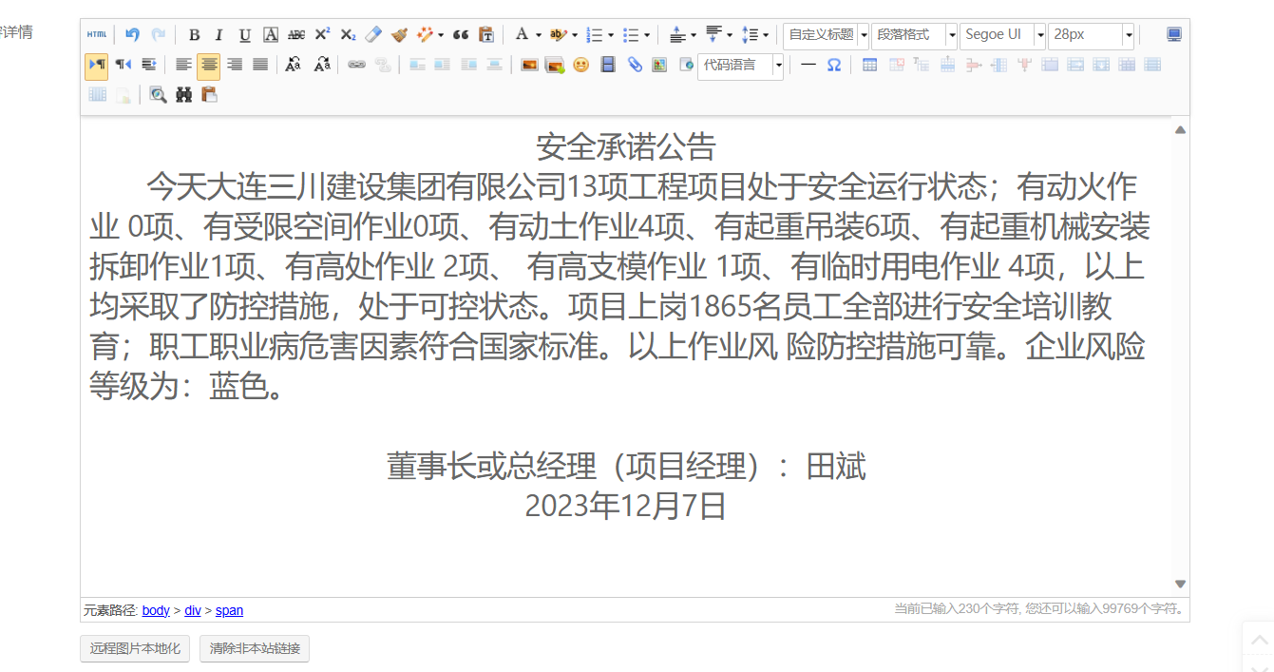
Task: Apply font color with the A icon
Action: pos(522,35)
